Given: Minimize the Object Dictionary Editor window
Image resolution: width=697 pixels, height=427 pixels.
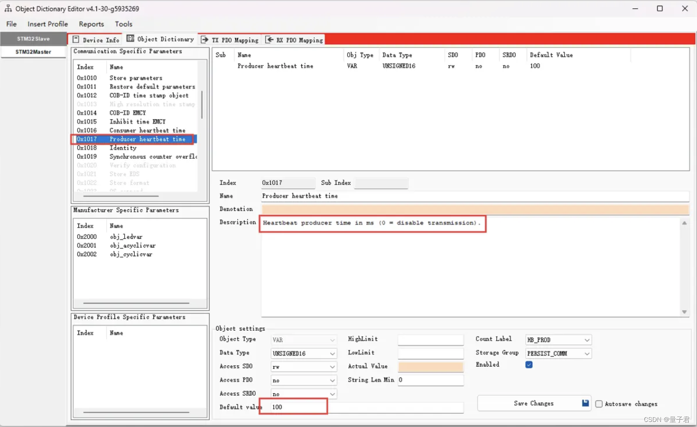Looking at the screenshot, I should [635, 8].
